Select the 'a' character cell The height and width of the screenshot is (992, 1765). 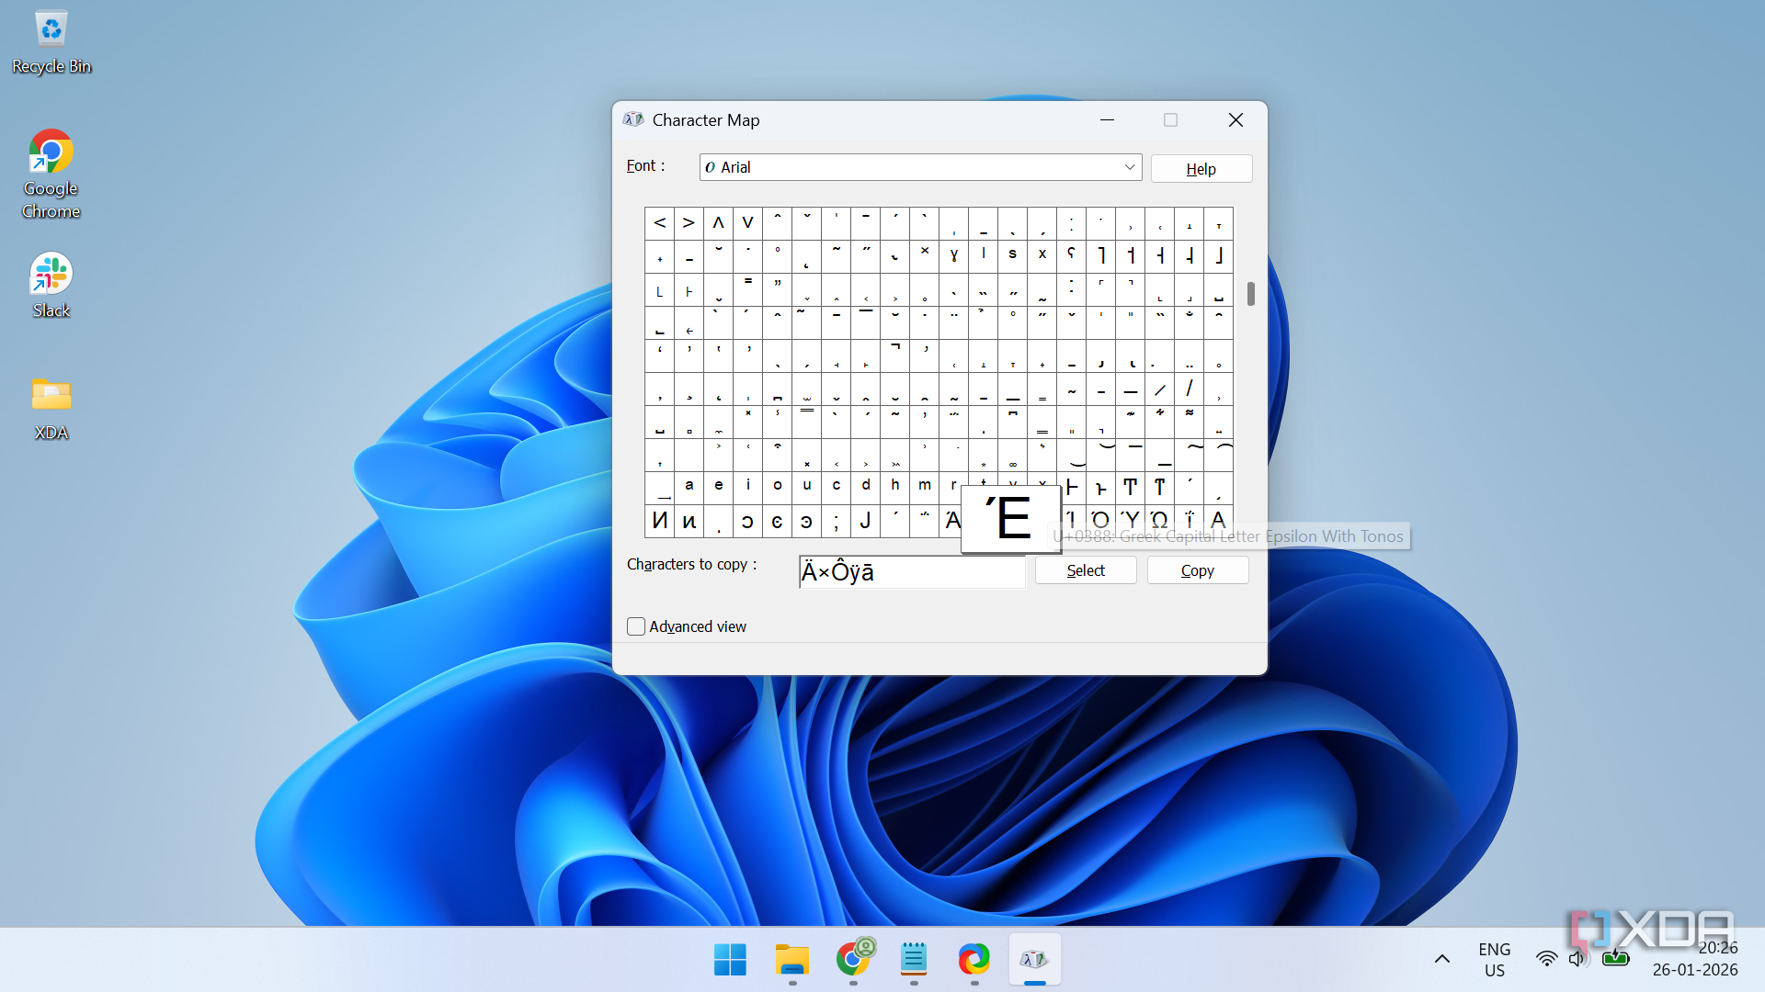point(689,488)
